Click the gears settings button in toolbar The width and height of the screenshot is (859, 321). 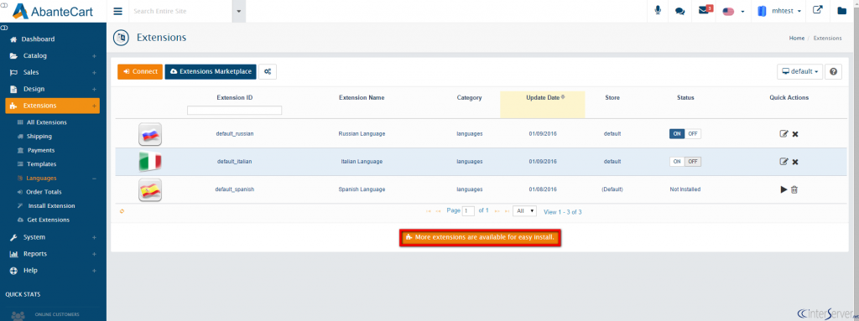268,71
